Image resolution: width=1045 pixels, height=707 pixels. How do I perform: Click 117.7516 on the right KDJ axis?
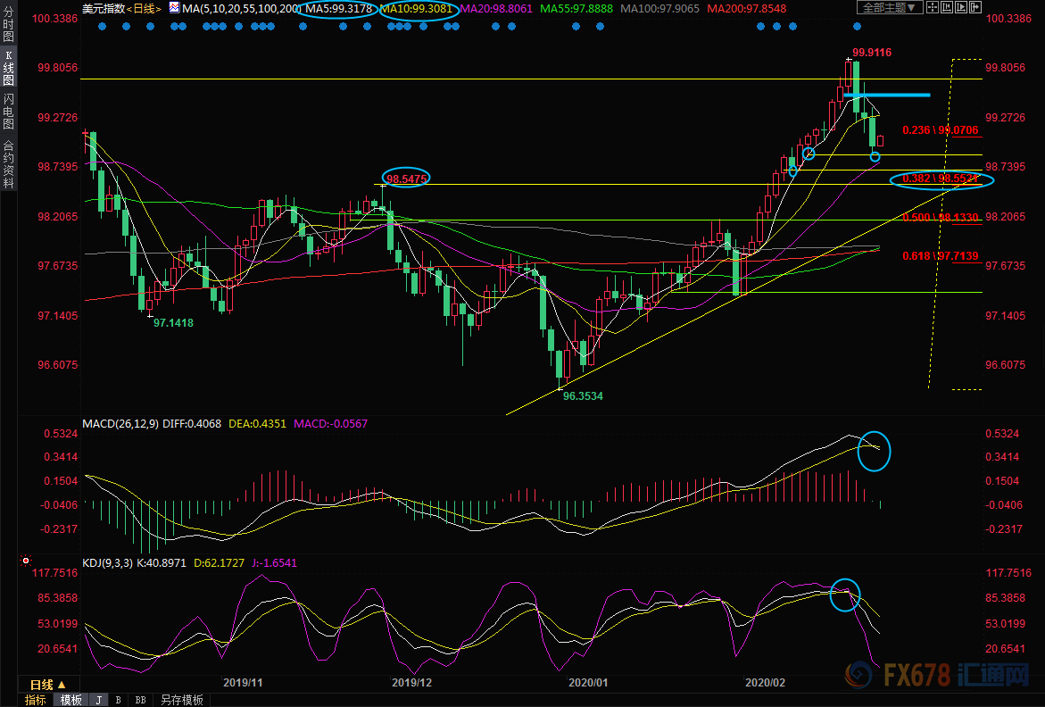[x=1008, y=573]
